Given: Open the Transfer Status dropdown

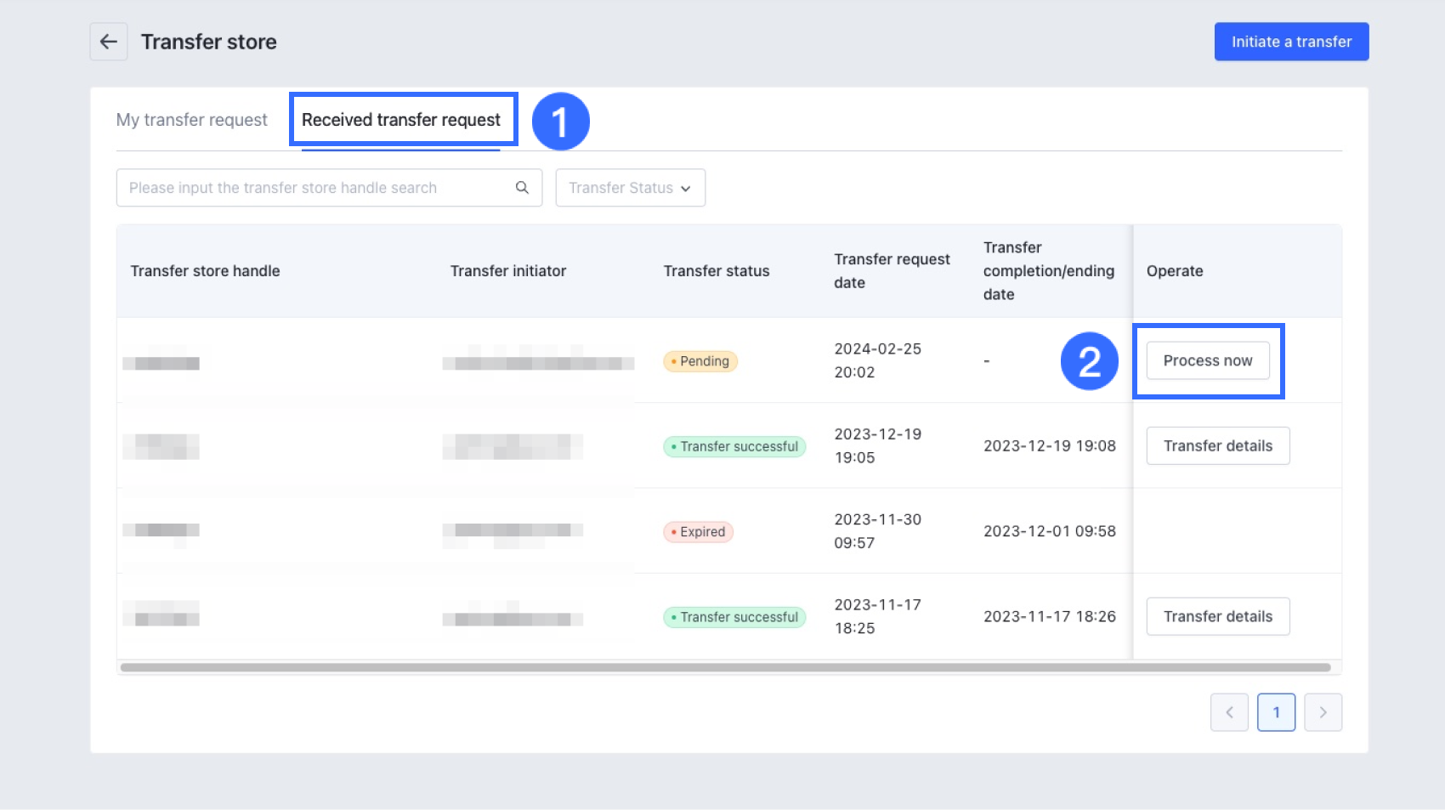Looking at the screenshot, I should click(630, 188).
